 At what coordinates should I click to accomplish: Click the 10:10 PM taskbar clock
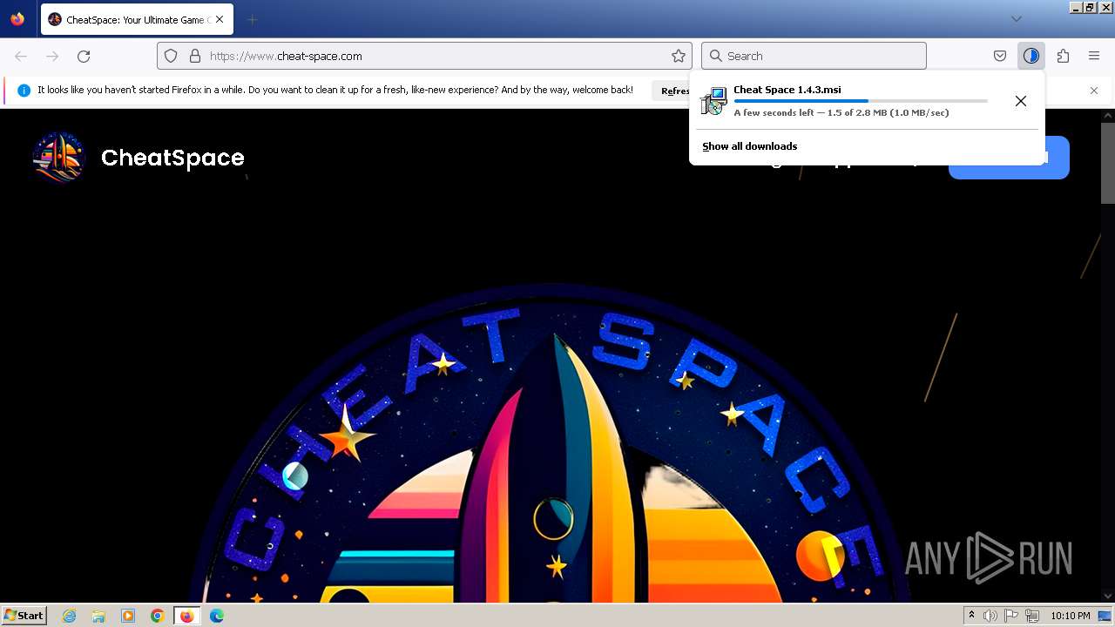click(1070, 616)
